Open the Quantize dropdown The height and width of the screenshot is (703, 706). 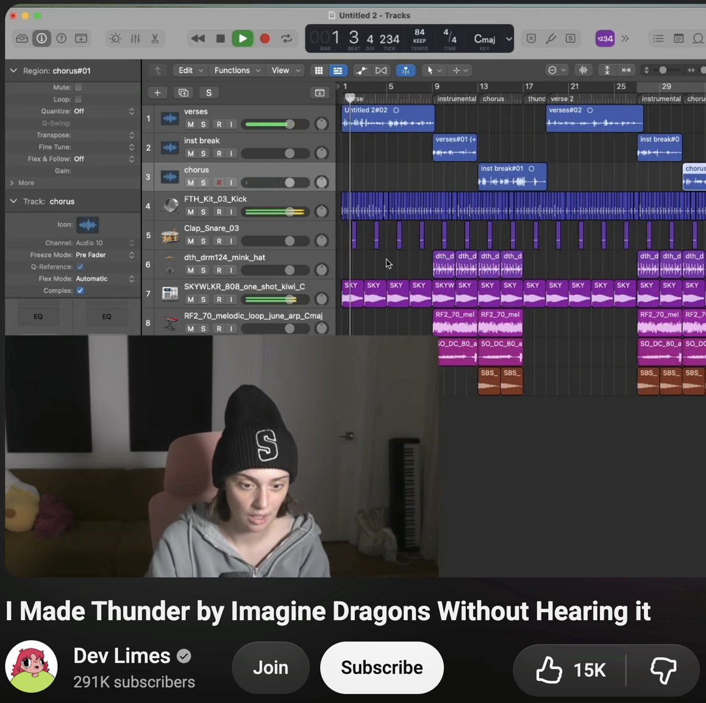(x=104, y=111)
